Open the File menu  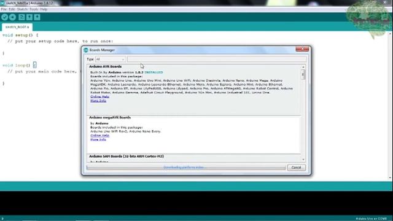tap(4, 9)
